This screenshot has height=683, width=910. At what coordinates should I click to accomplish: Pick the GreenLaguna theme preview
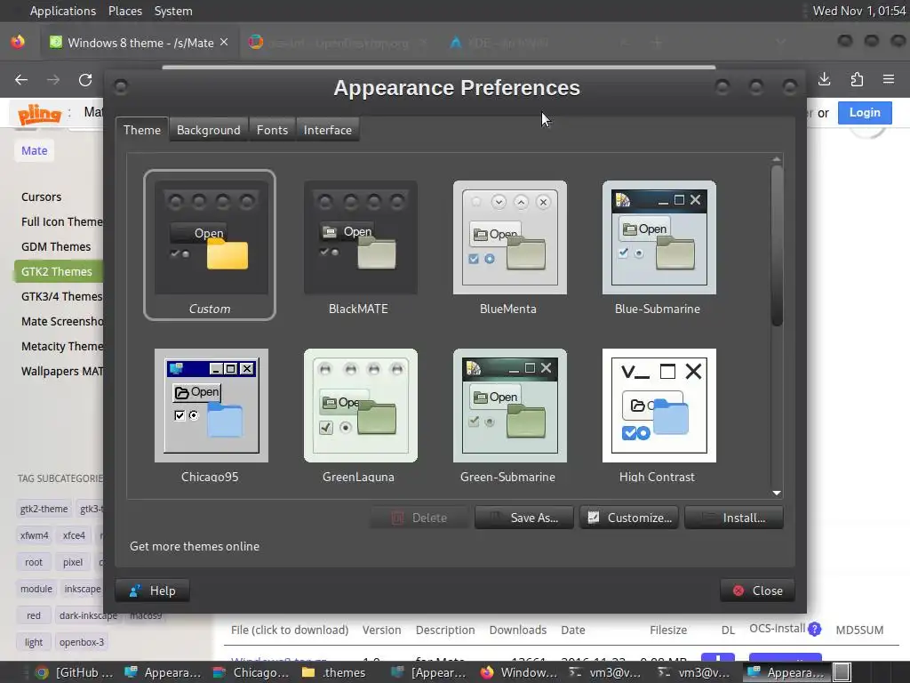[360, 415]
